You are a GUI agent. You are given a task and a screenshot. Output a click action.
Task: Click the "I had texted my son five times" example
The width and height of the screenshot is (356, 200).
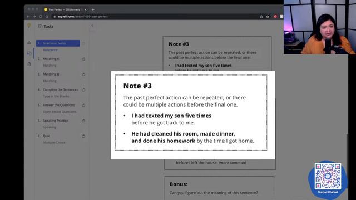tap(171, 116)
